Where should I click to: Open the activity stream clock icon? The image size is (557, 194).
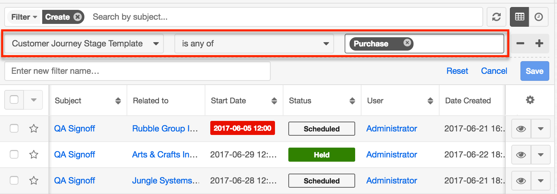pyautogui.click(x=538, y=17)
